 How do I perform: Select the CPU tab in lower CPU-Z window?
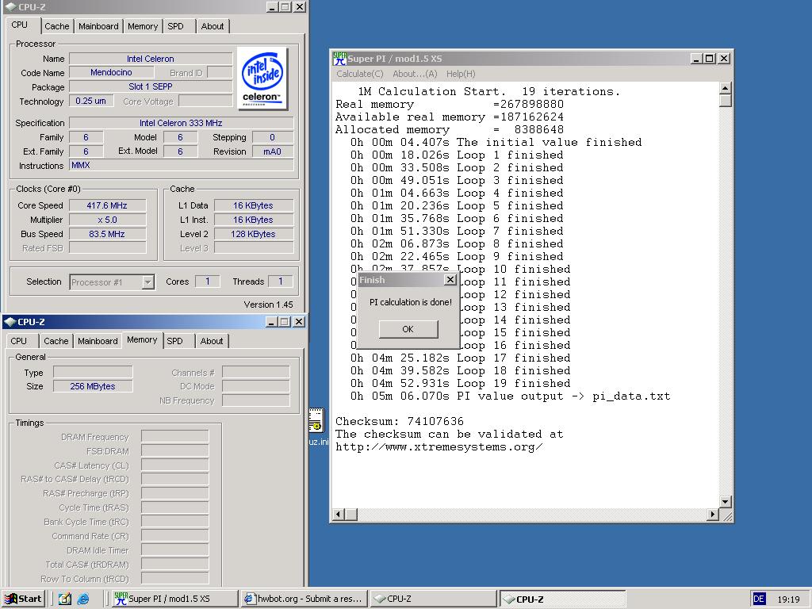tap(19, 341)
